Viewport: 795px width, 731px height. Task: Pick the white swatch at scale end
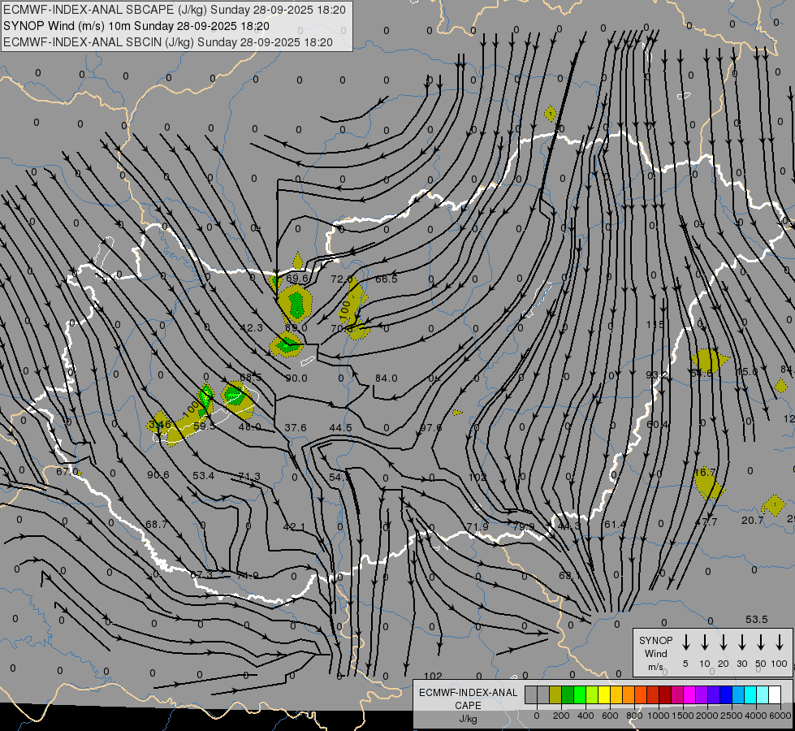coord(775,695)
